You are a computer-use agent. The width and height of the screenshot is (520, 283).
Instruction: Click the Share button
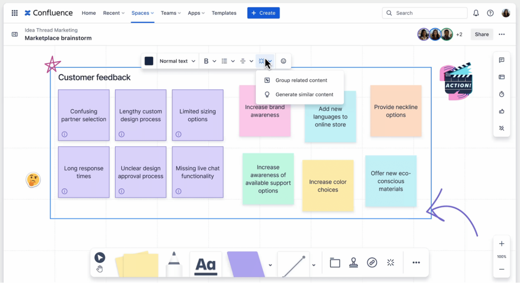click(482, 34)
